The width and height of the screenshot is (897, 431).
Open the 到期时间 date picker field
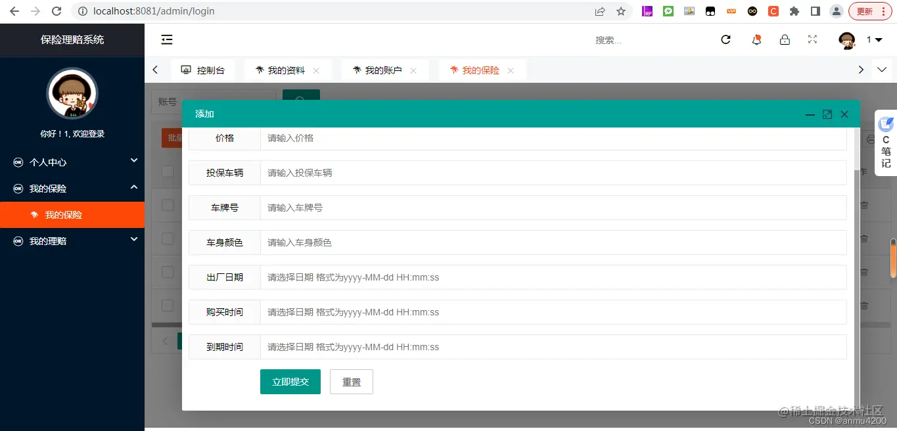[553, 347]
